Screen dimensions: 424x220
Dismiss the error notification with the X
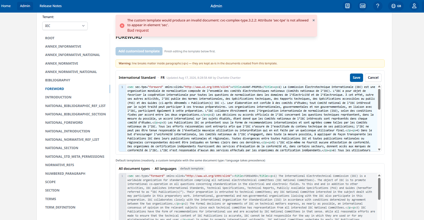313,20
